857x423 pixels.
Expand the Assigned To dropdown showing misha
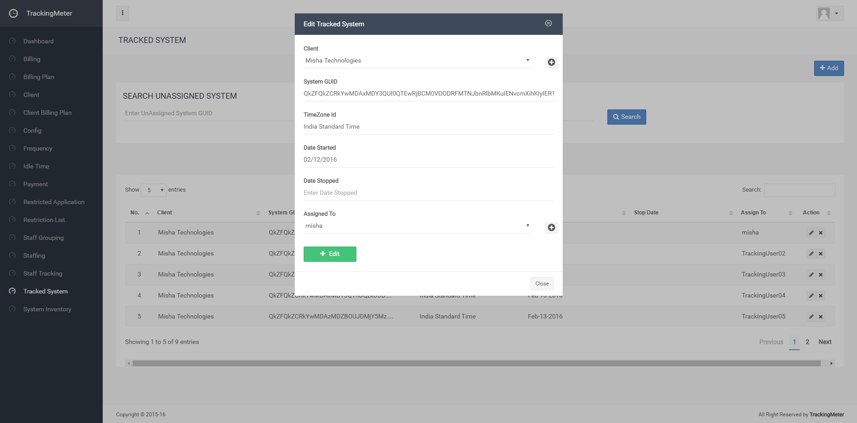point(417,226)
